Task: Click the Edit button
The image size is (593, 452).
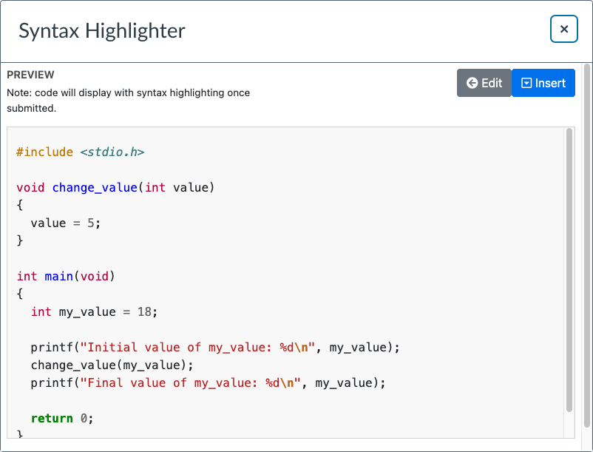Action: (x=484, y=83)
